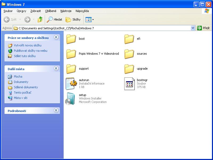Image resolution: width=213 pixels, height=160 pixels.
Task: Select the autorun setup information file icon
Action: [71, 83]
